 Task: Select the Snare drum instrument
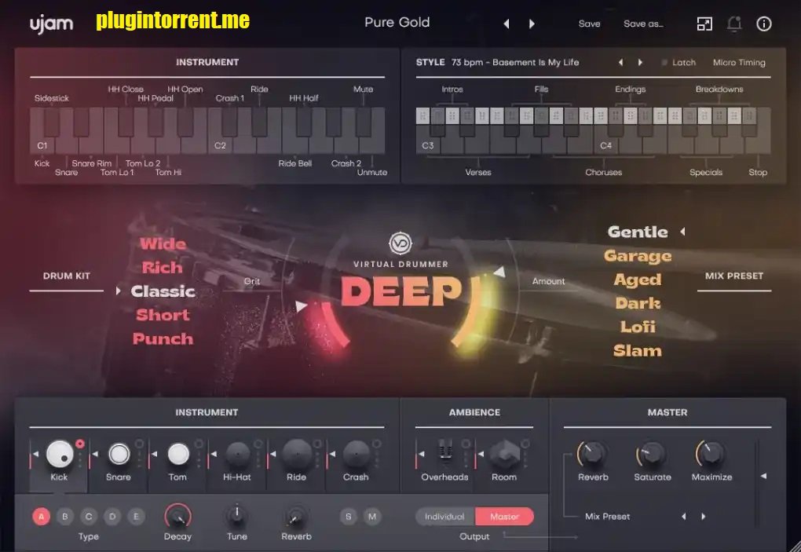[x=119, y=453]
